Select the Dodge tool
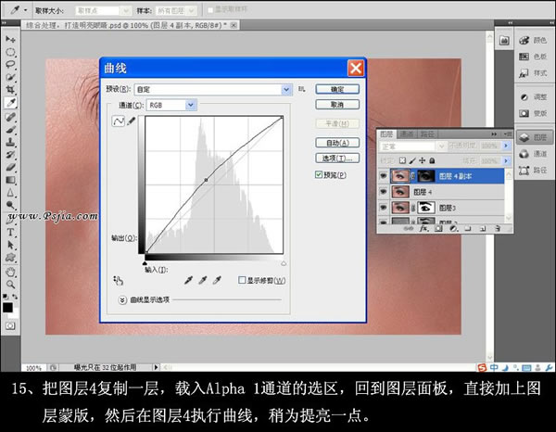 click(x=10, y=205)
